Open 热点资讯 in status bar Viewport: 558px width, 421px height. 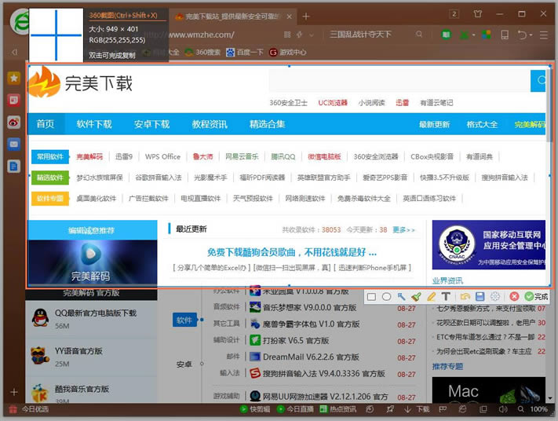point(337,409)
